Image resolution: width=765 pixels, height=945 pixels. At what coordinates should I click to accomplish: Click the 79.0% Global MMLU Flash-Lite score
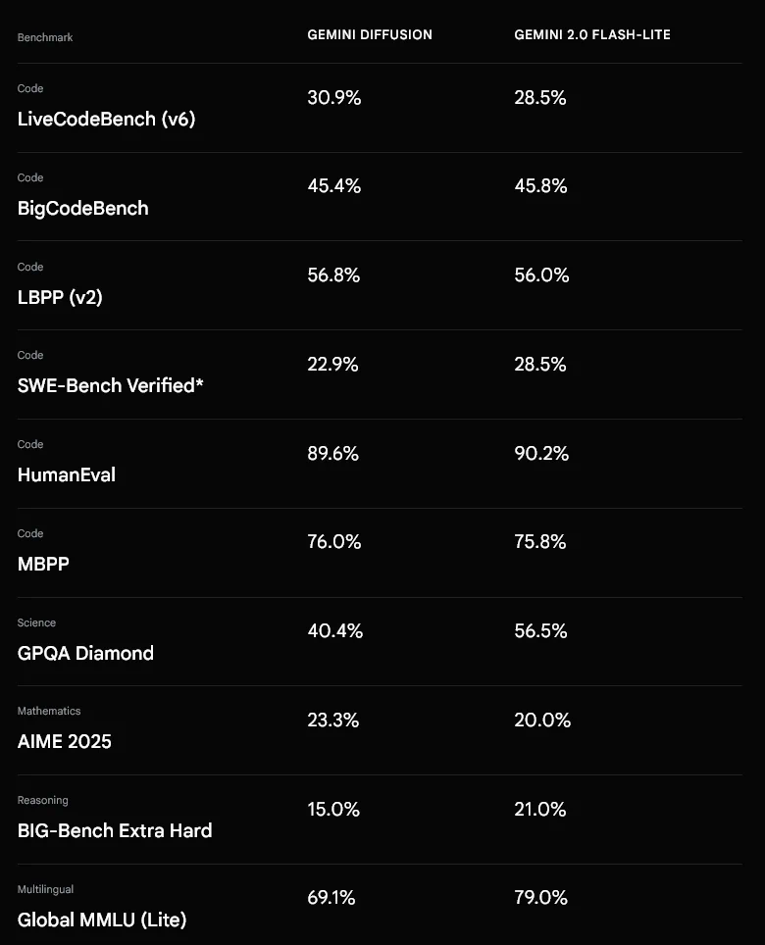tap(540, 897)
